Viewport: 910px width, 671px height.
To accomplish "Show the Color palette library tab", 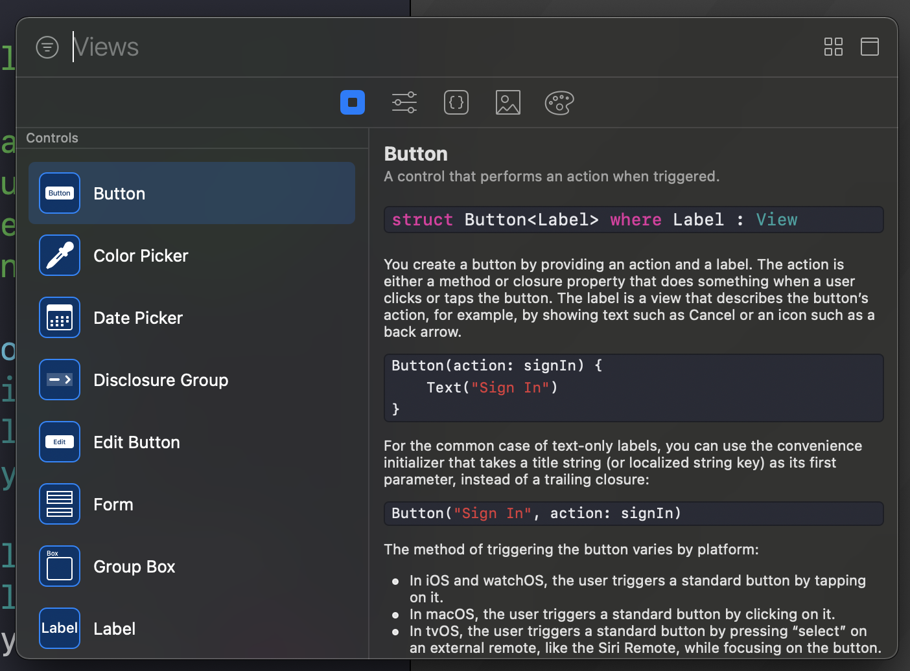I will click(x=559, y=102).
